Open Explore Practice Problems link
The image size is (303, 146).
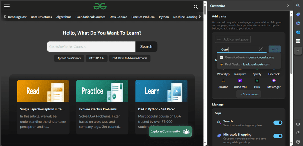pyautogui.click(x=98, y=109)
